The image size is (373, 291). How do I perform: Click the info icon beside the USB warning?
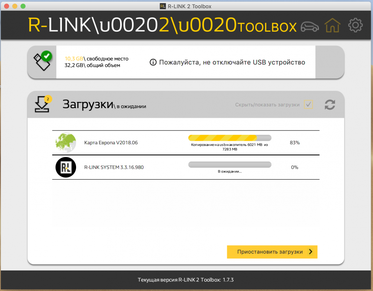[153, 62]
